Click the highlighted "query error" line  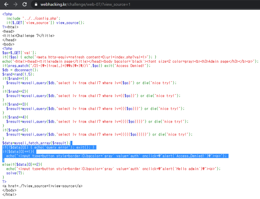49,147
